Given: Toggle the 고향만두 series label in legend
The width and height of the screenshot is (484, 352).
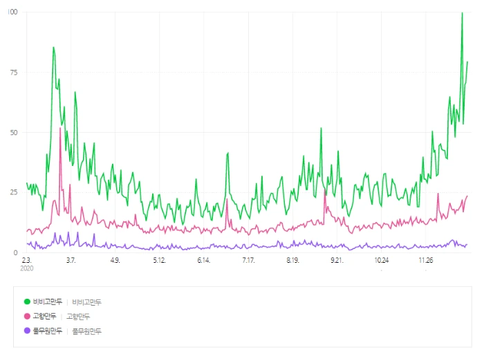Looking at the screenshot, I should tap(45, 316).
